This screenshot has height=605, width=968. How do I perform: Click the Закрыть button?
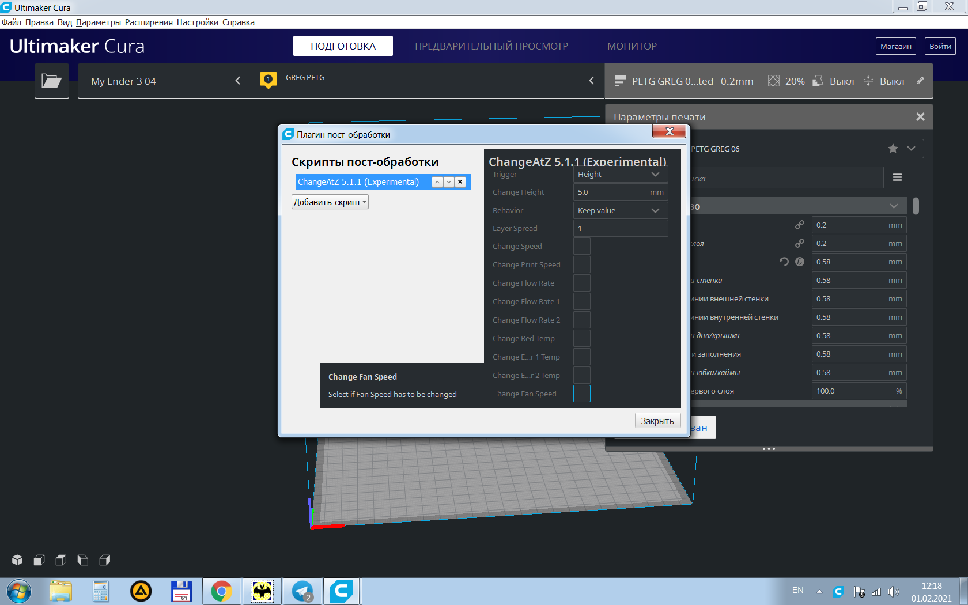click(657, 421)
